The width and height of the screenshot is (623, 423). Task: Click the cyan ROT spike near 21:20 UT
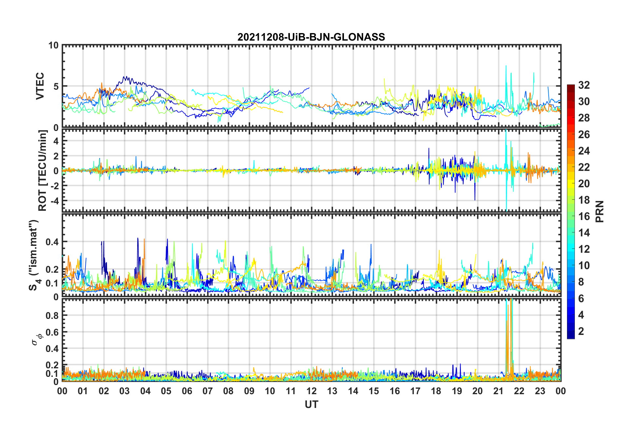click(506, 170)
